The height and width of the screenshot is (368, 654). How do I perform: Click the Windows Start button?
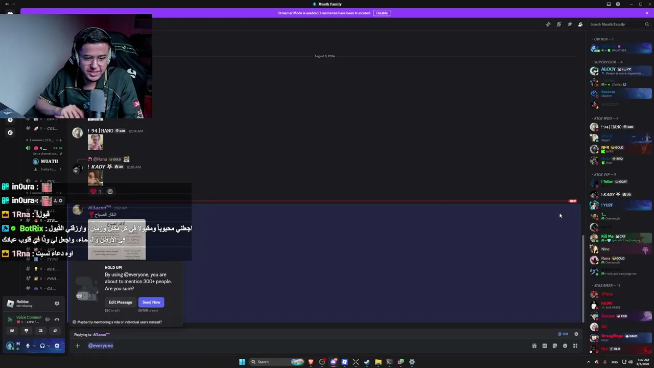pyautogui.click(x=242, y=362)
